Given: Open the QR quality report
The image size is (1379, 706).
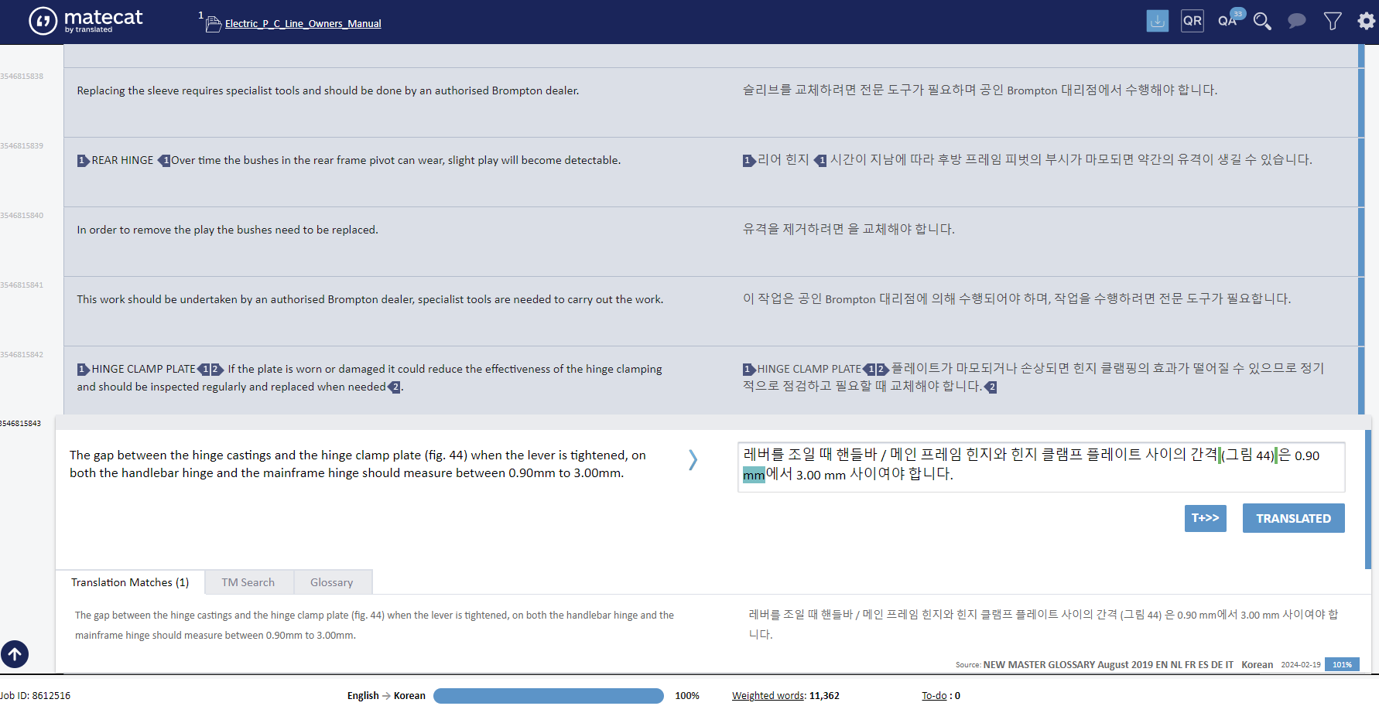Looking at the screenshot, I should 1192,21.
